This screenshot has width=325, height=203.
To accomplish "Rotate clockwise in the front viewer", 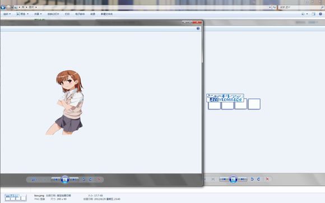I will (90, 180).
